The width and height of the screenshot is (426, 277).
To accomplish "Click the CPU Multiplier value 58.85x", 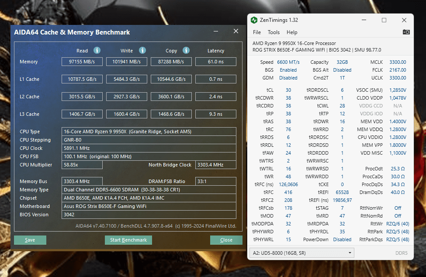I will pyautogui.click(x=82, y=165).
